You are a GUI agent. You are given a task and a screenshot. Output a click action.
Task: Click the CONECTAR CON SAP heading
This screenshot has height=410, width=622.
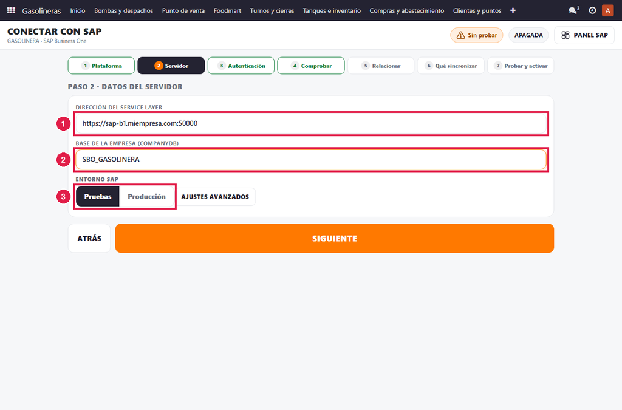(x=54, y=32)
